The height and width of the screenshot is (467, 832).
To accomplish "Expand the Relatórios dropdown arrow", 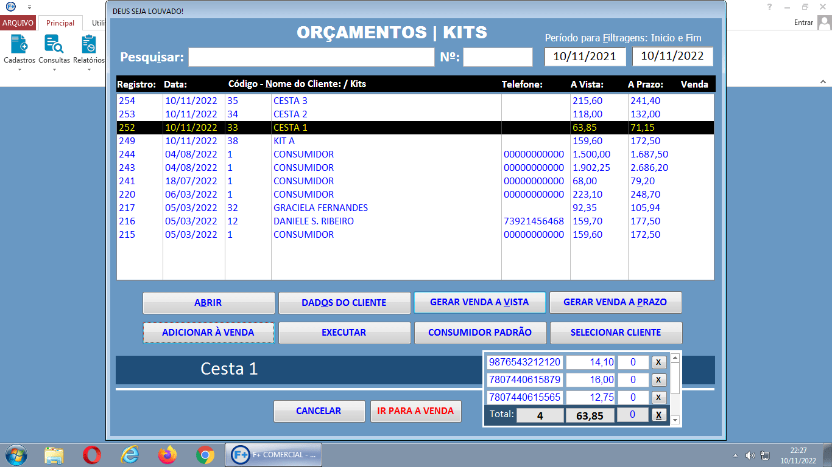I will pos(89,69).
